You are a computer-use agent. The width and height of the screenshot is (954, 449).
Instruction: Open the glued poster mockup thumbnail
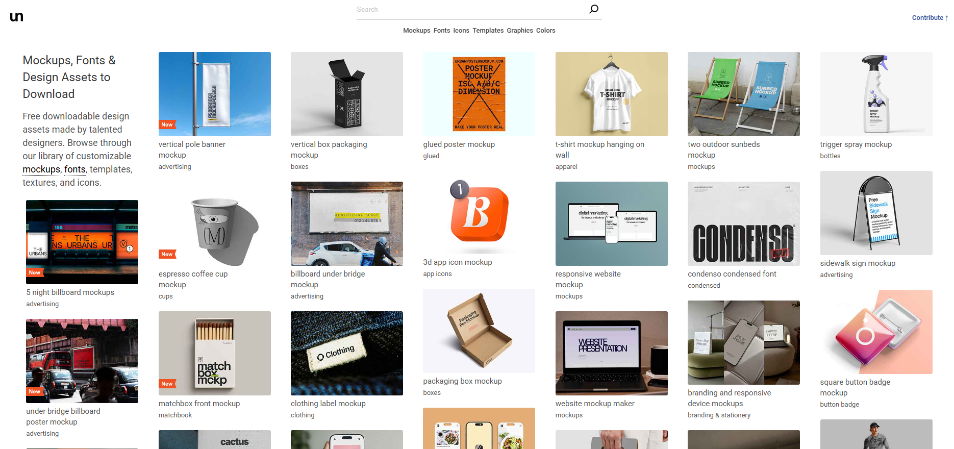click(479, 94)
